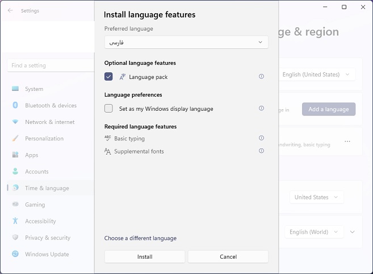Expand the regional format section chevron
This screenshot has width=373, height=274.
coord(353,232)
